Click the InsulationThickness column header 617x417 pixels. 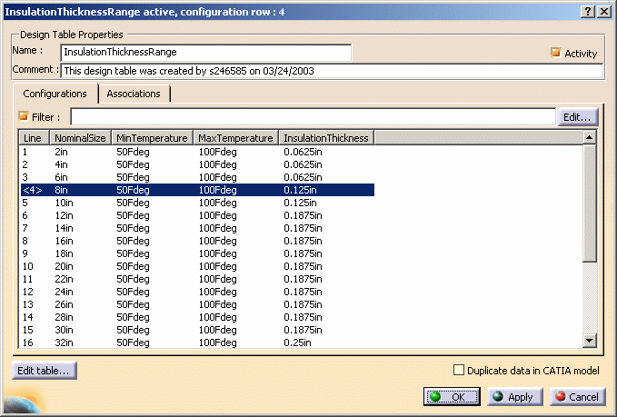(x=326, y=138)
